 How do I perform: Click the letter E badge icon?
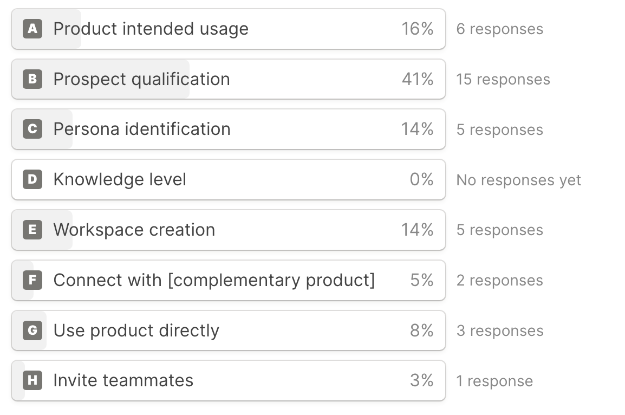pos(32,230)
